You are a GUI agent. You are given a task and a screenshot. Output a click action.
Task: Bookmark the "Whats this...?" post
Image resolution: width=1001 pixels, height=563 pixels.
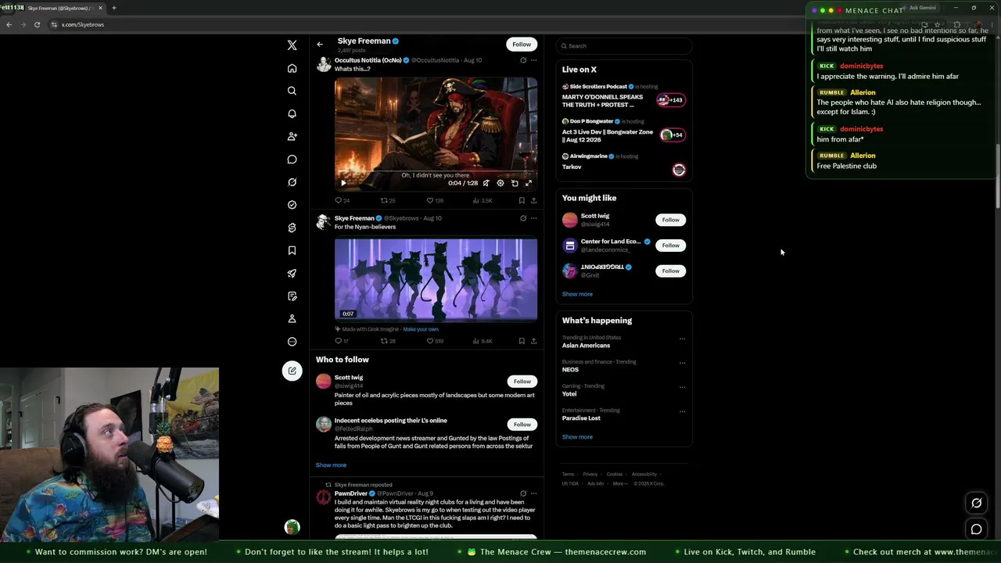coord(522,200)
